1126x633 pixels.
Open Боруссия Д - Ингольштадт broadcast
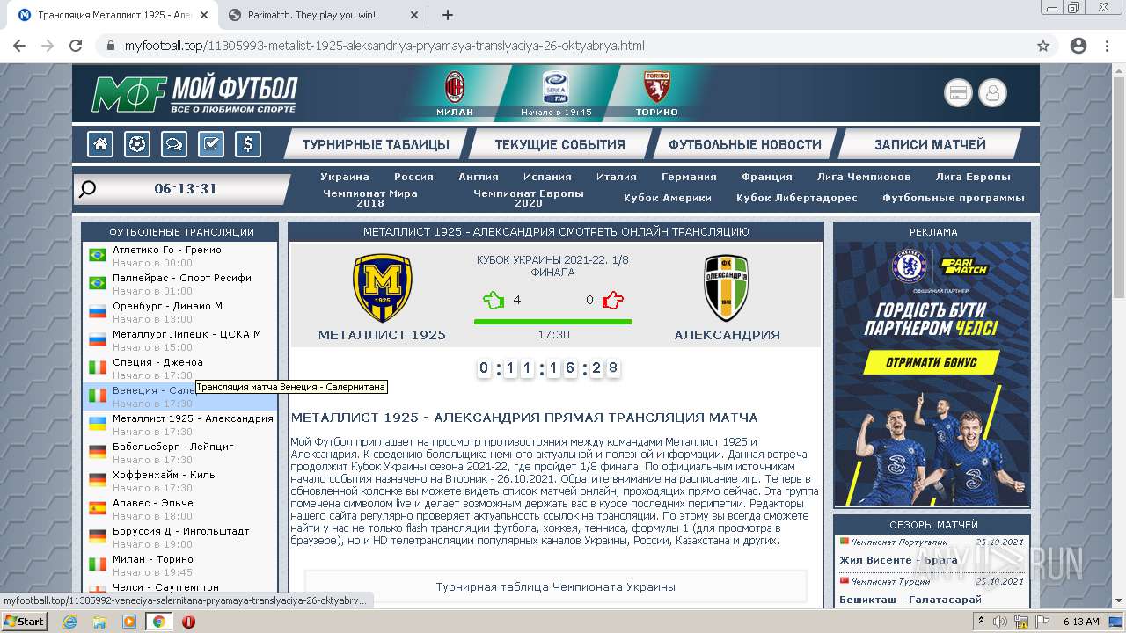(180, 537)
